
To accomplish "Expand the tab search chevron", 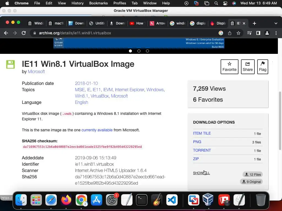I will point(276,23).
